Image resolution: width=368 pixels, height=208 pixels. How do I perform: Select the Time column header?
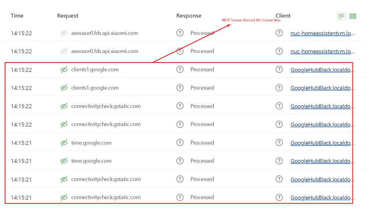click(17, 16)
